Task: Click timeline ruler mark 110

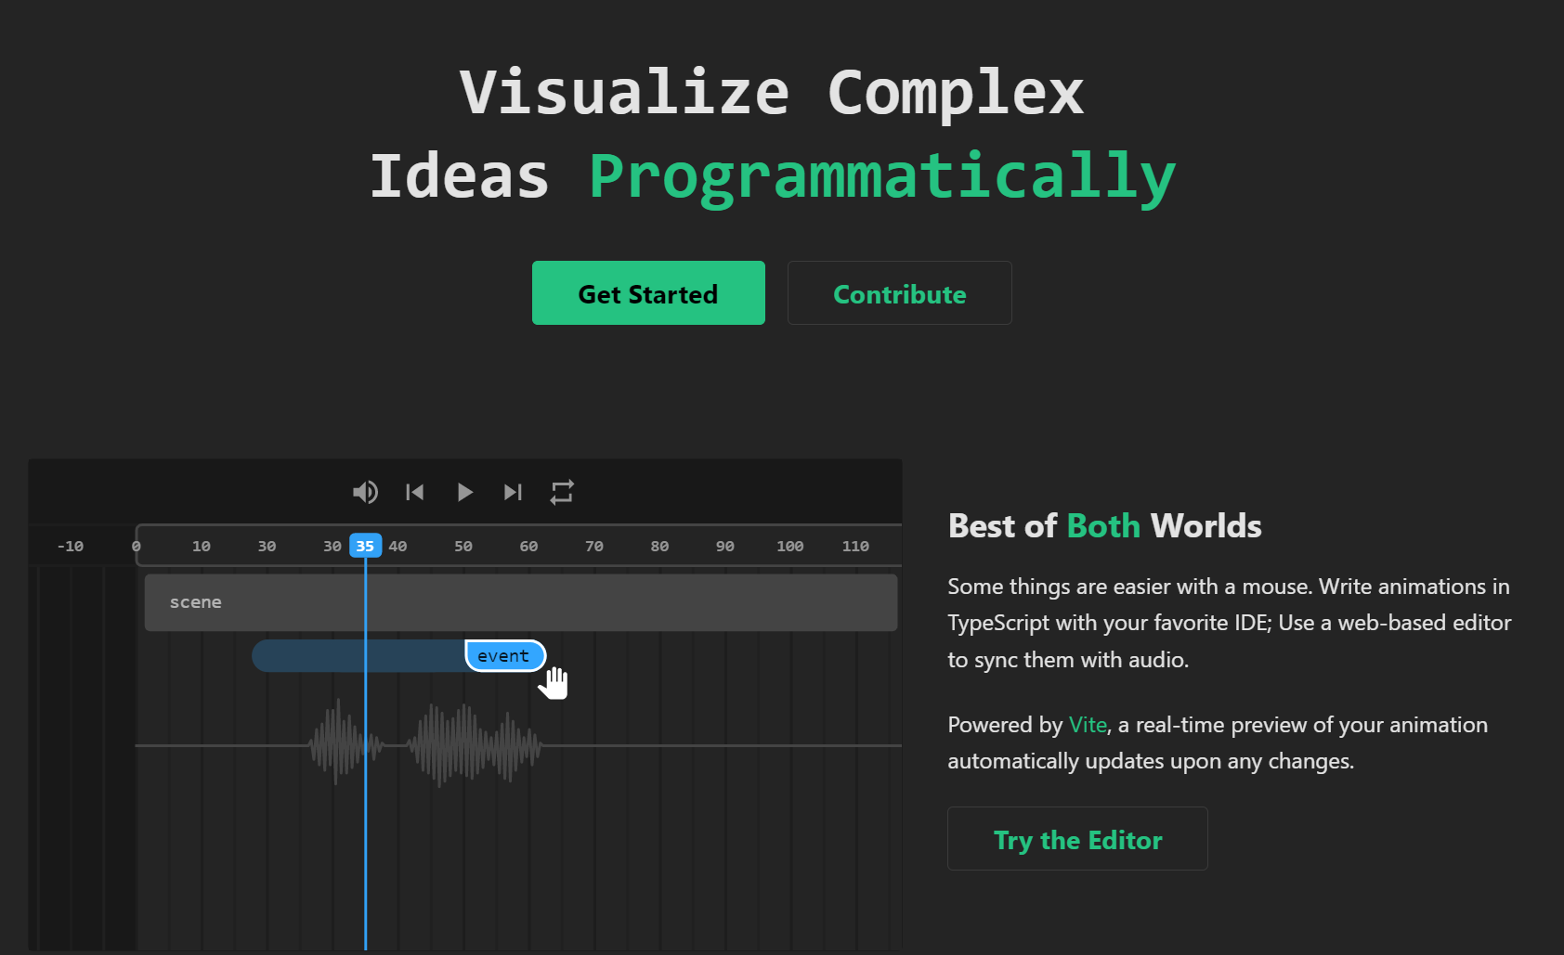Action: tap(855, 547)
